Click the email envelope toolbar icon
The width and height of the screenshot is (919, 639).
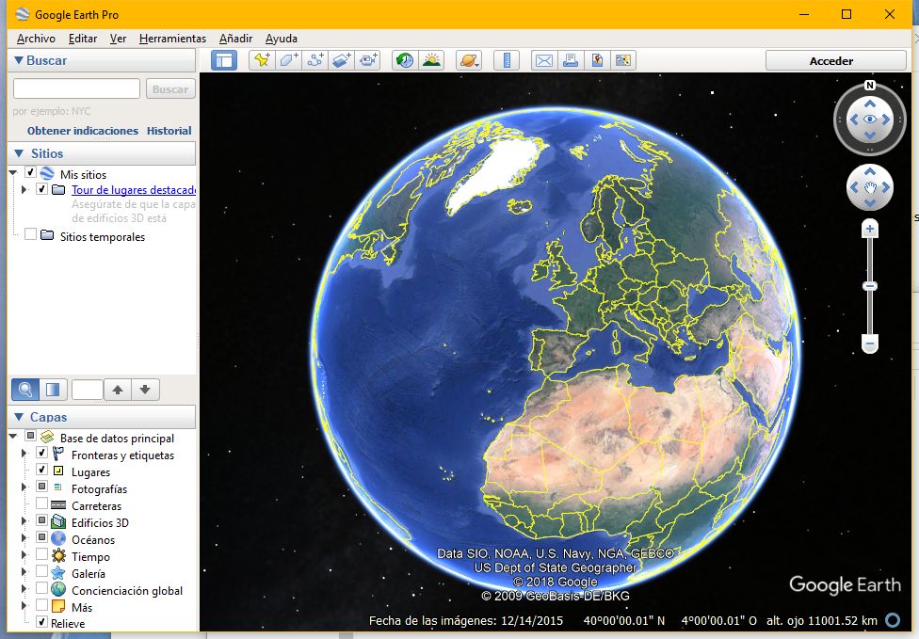[x=544, y=60]
